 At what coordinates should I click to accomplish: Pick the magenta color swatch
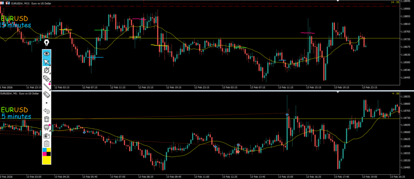coord(44,154)
